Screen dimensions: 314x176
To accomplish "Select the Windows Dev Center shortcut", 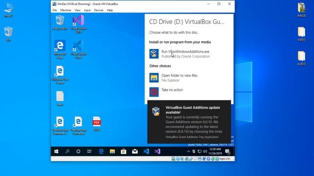I will tap(60, 75).
